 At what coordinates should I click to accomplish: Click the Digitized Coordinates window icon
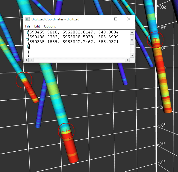click(x=27, y=19)
